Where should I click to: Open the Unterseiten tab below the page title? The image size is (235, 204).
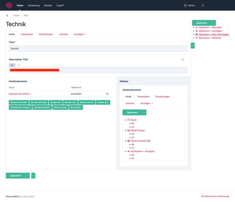tap(27, 34)
